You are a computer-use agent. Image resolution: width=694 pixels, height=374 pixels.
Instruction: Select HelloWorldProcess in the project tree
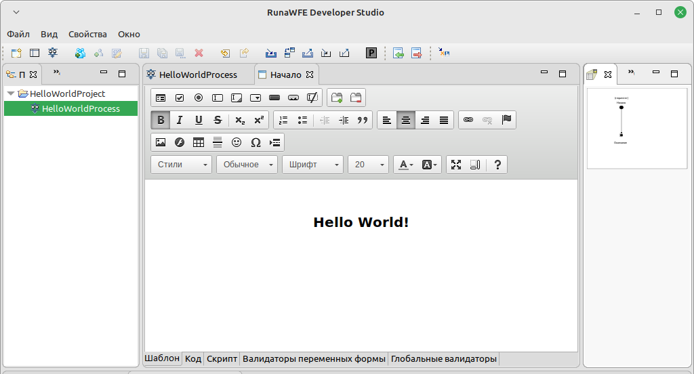[x=70, y=108]
